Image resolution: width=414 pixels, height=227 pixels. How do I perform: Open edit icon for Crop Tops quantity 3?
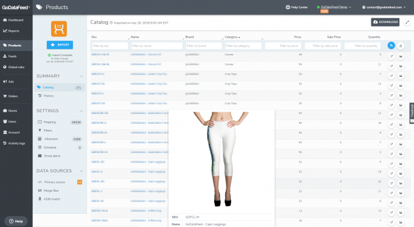391,95
